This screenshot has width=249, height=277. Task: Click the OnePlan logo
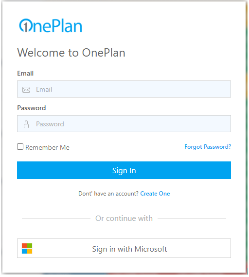tap(51, 26)
